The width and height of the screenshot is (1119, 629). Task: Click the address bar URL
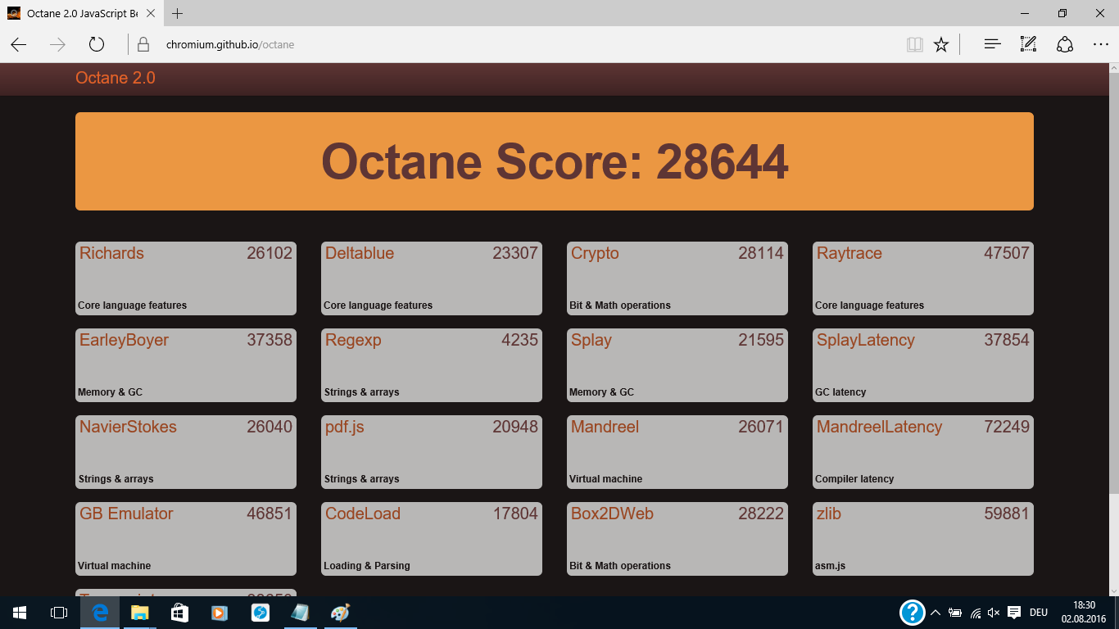pos(230,45)
